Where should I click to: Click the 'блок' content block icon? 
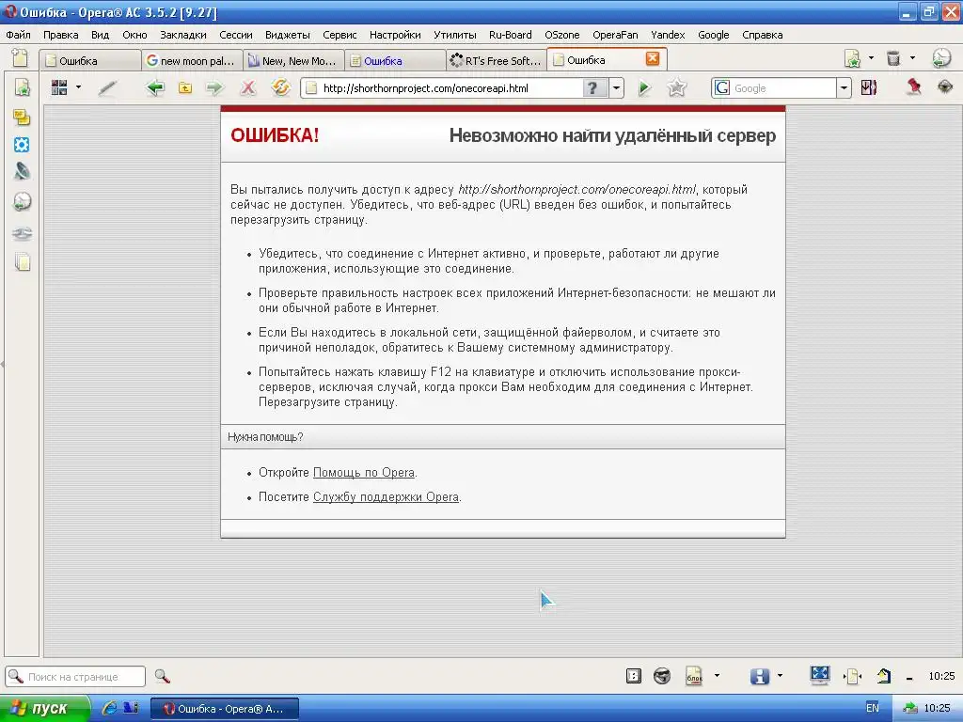pyautogui.click(x=694, y=676)
